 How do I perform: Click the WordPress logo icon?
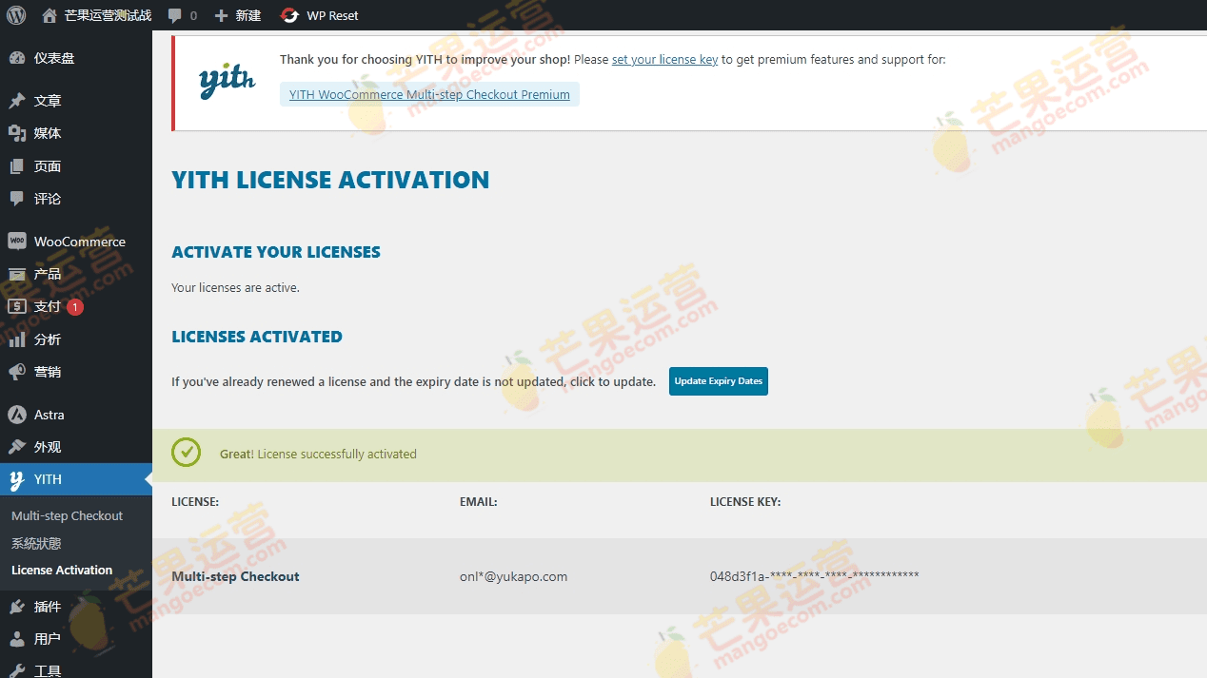click(16, 15)
